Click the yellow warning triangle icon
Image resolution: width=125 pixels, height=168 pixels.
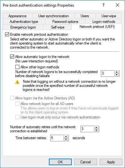[17, 82]
